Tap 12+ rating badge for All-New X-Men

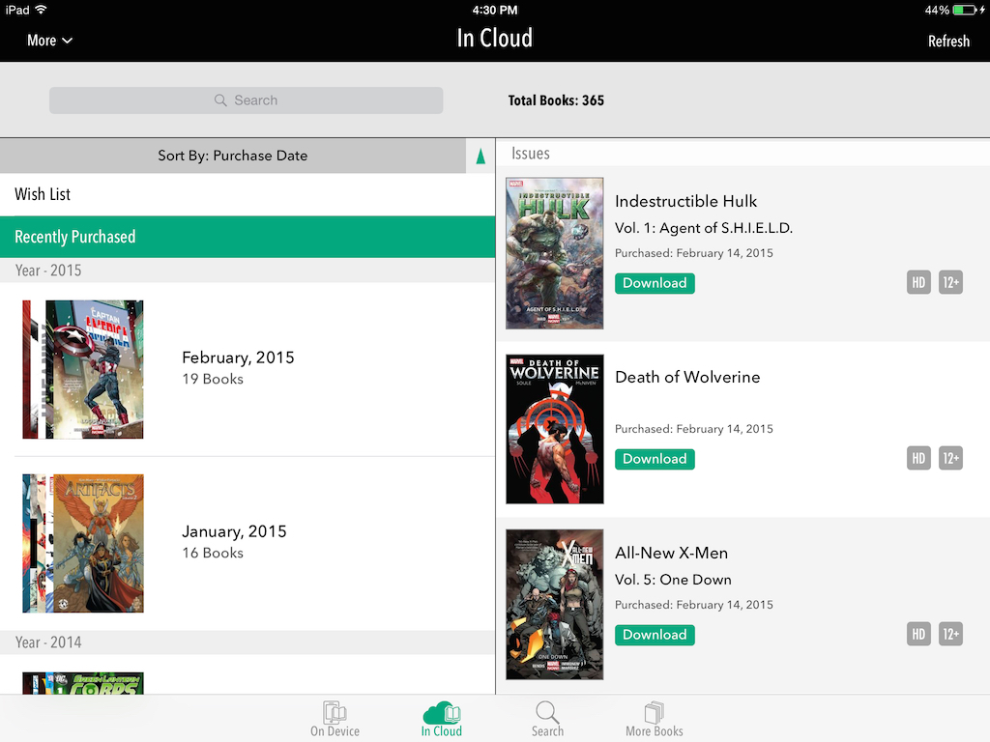tap(951, 634)
